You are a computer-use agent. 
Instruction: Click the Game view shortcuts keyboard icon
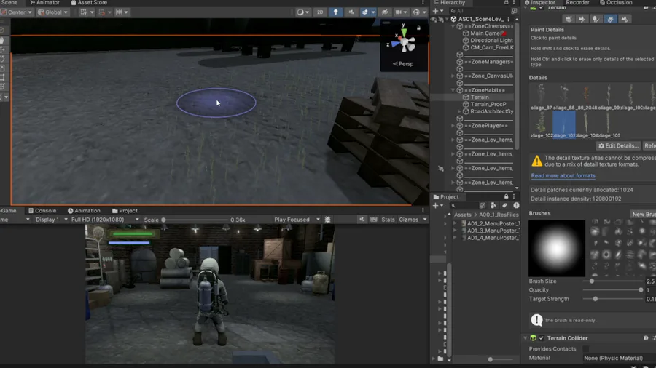(x=374, y=220)
